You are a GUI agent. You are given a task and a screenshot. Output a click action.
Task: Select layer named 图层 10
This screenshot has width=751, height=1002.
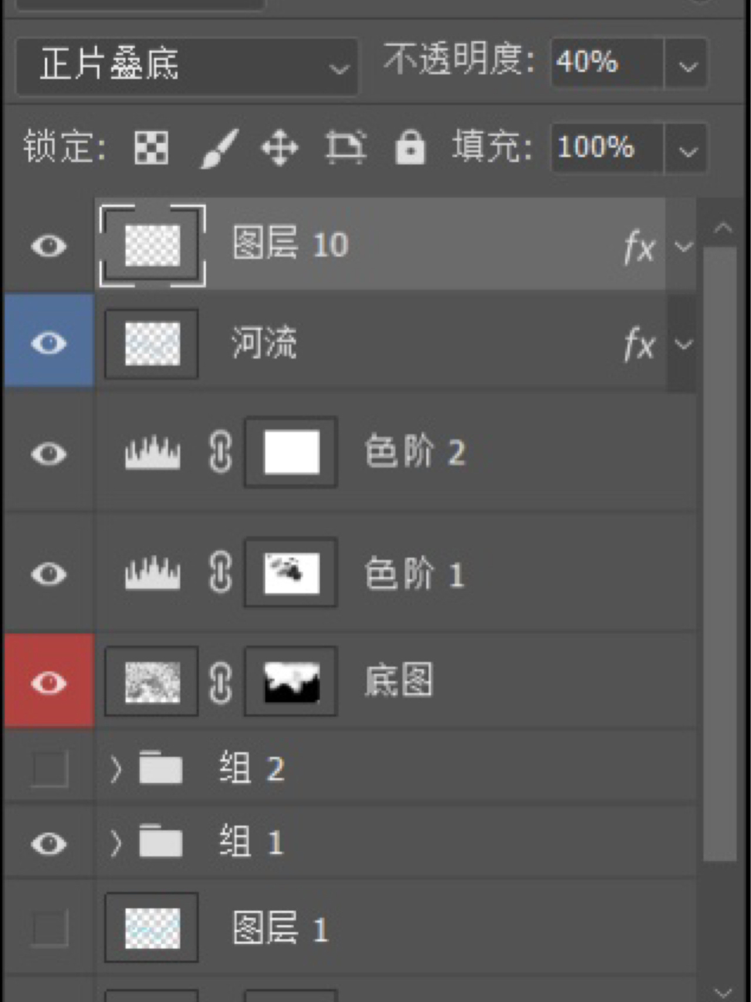[290, 244]
